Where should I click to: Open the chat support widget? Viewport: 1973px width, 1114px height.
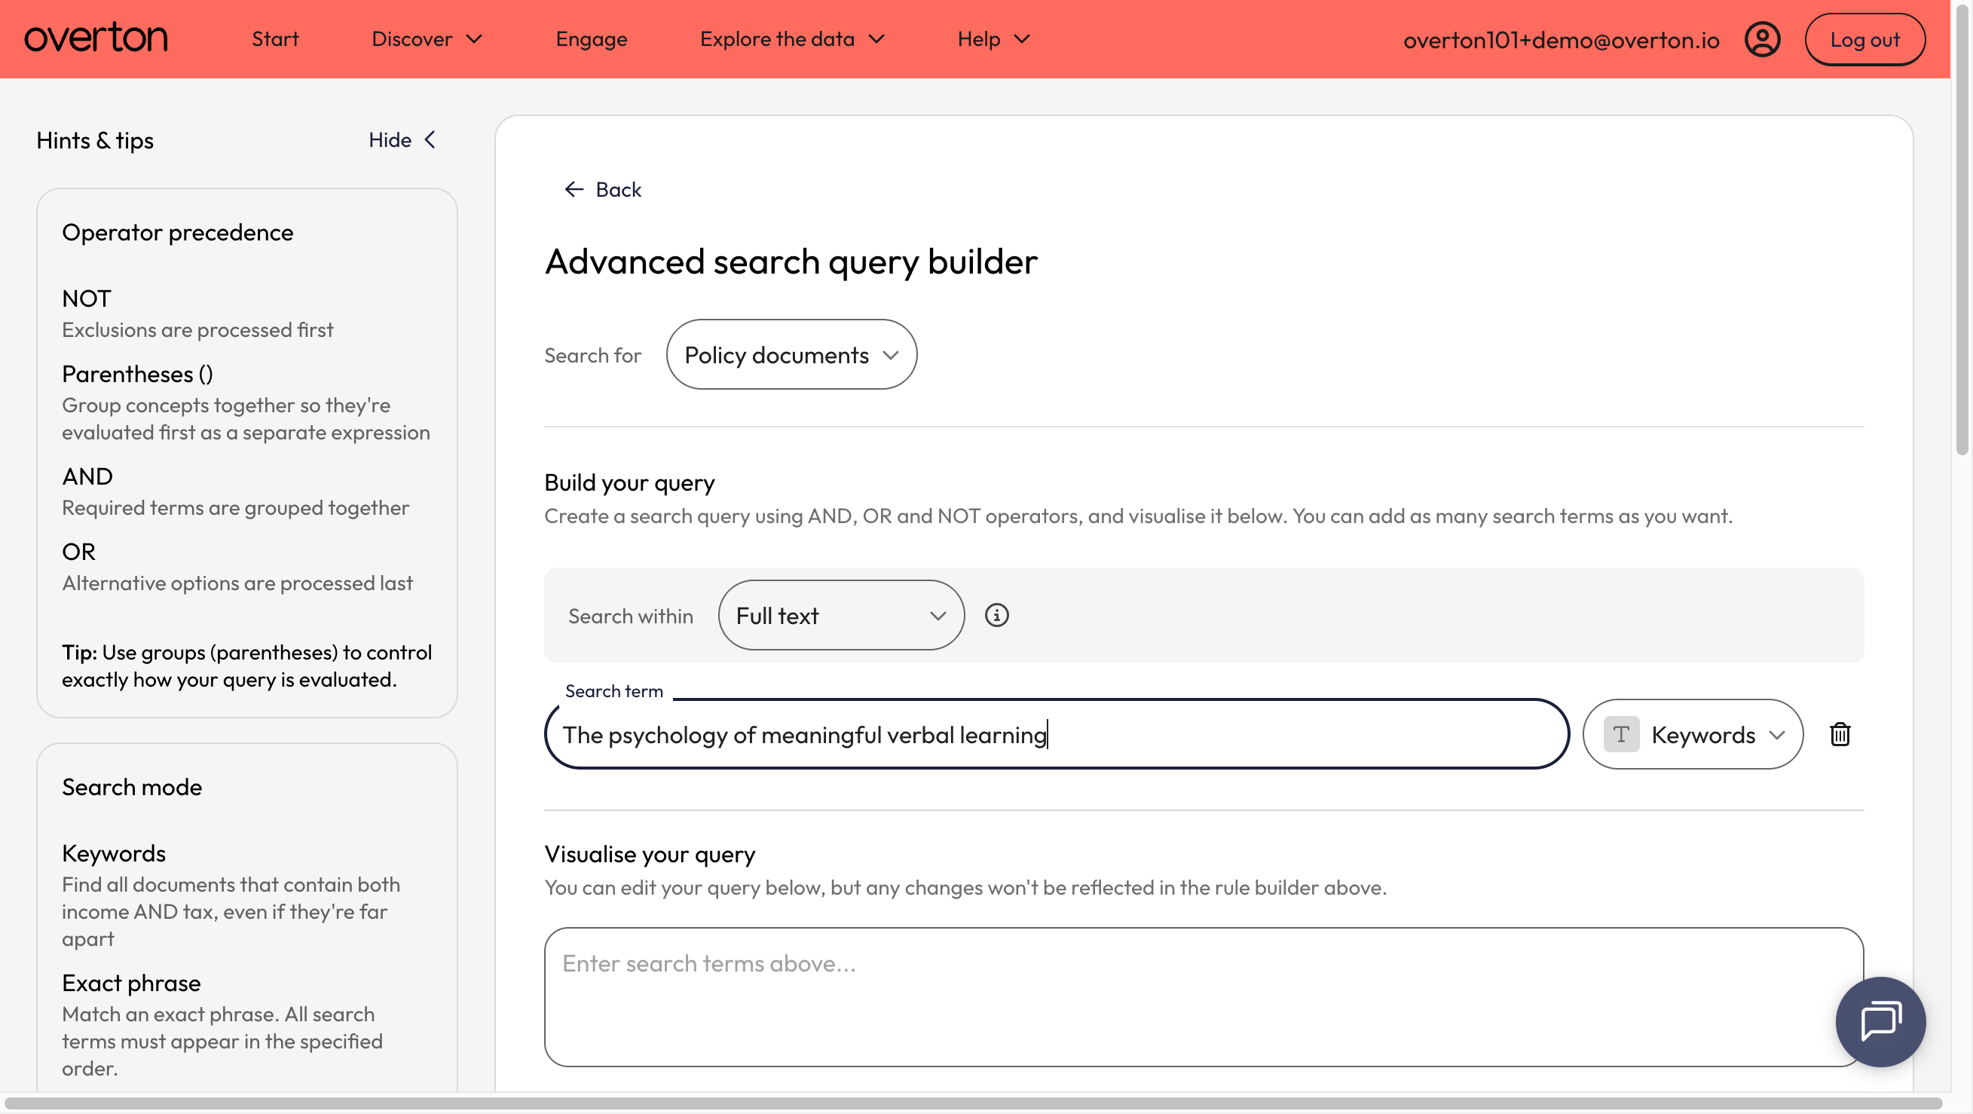(x=1880, y=1021)
